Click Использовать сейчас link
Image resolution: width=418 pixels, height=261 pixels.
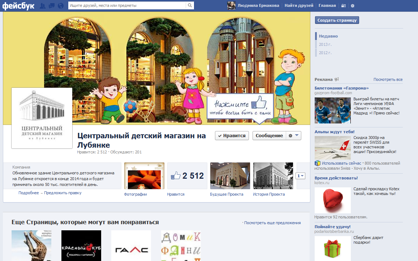point(341,163)
